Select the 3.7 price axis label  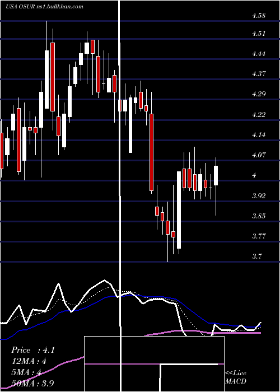[x=257, y=256]
